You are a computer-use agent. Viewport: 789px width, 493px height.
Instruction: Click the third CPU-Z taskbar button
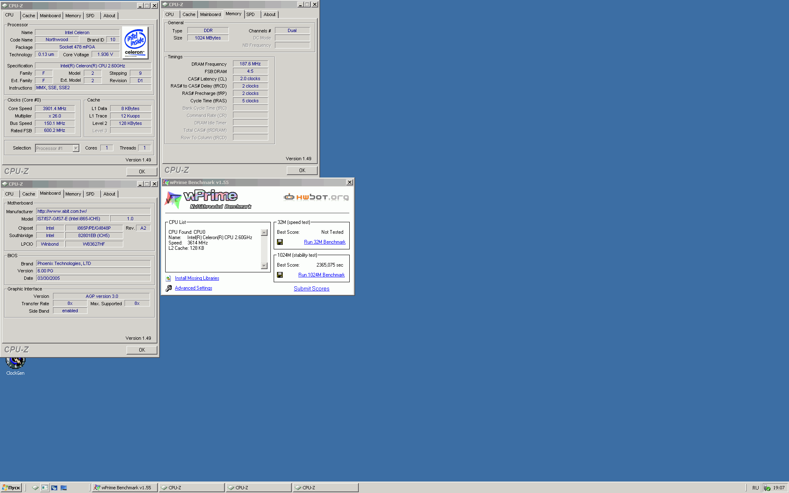click(x=326, y=488)
